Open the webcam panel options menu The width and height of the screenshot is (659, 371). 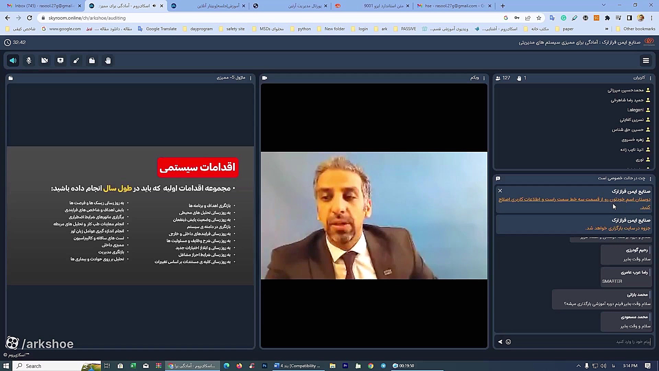click(484, 78)
